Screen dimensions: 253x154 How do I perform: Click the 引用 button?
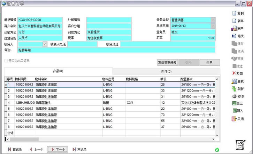click(189, 63)
